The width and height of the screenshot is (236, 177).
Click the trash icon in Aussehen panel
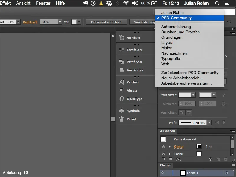click(226, 159)
